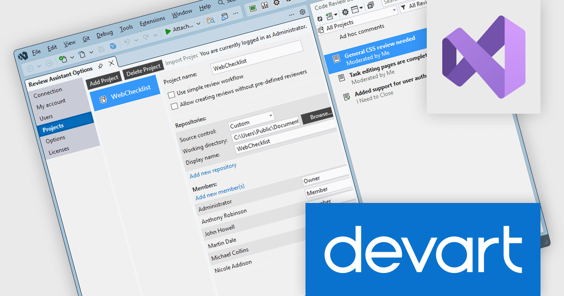Click the Redo arrow icon

pyautogui.click(x=146, y=37)
